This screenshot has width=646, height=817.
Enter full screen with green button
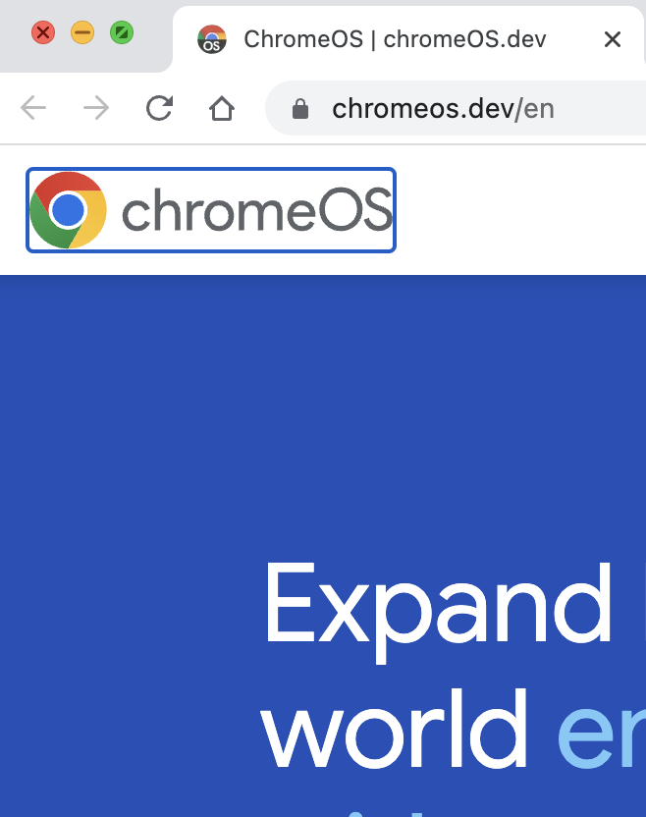click(122, 32)
